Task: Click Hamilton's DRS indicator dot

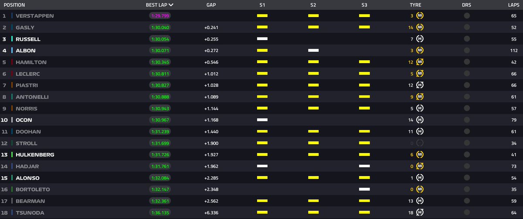Action: 467,62
